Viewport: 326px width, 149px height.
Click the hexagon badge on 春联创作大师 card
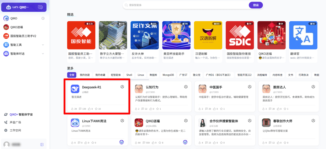pos(313,121)
